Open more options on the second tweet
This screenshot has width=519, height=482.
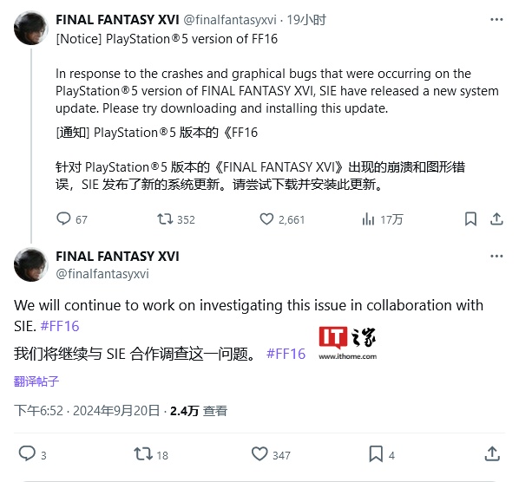496,257
